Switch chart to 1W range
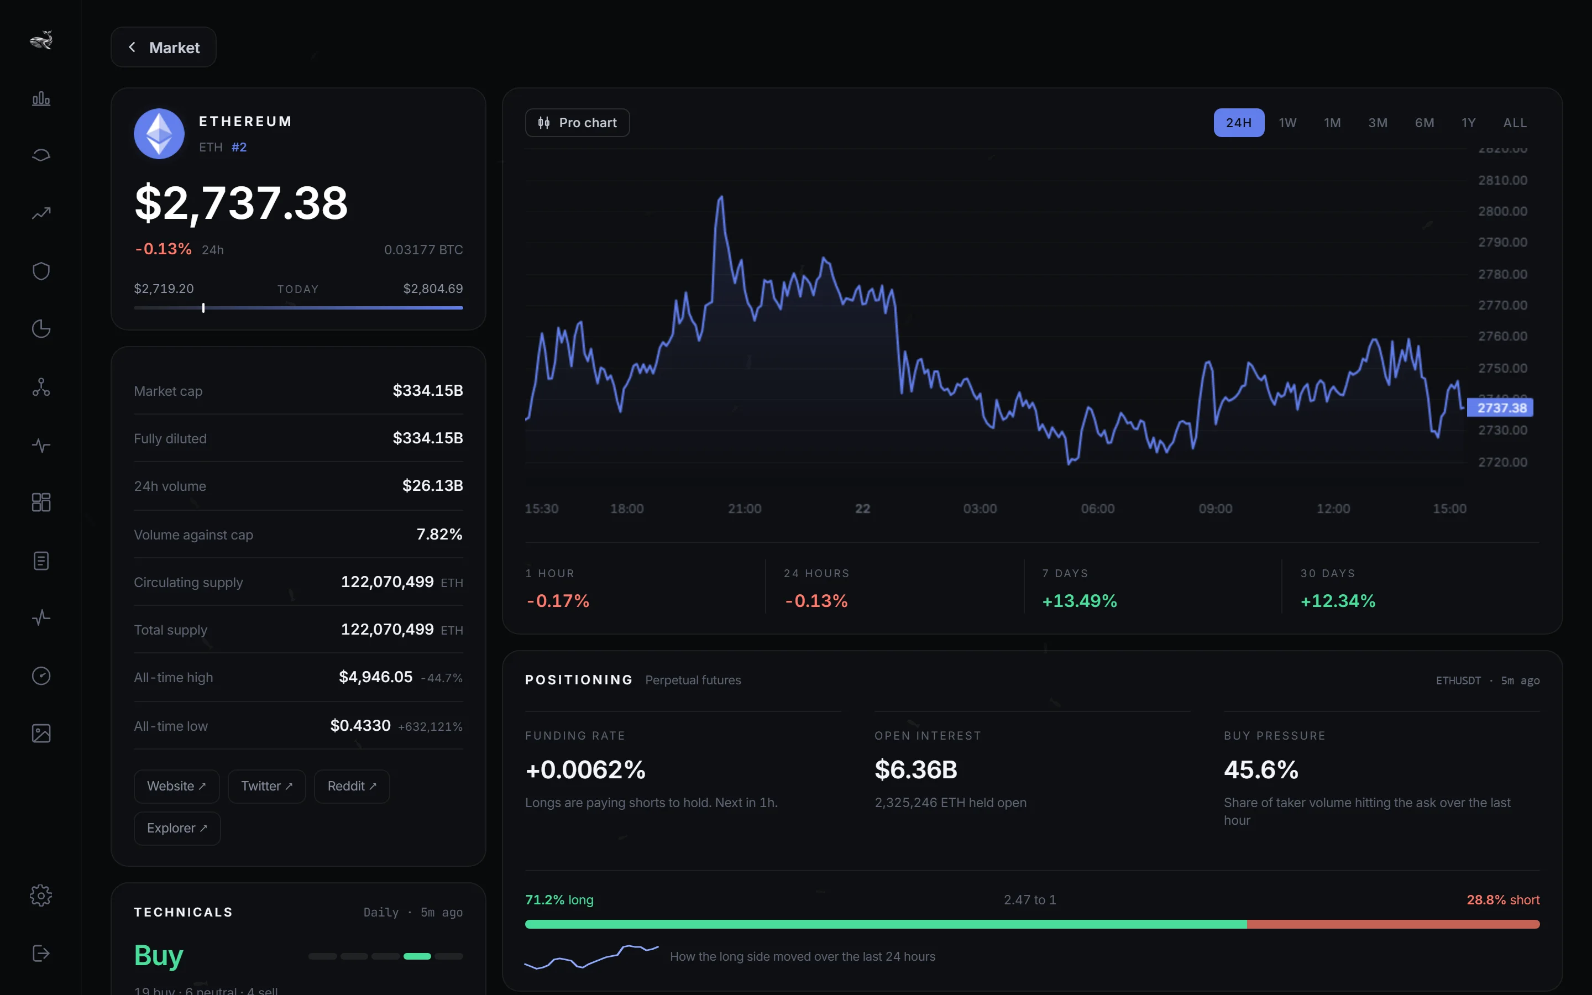Screen dimensions: 1592x995 (x=1287, y=123)
